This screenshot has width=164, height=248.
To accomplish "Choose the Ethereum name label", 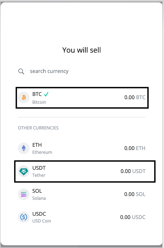I will click(x=42, y=152).
